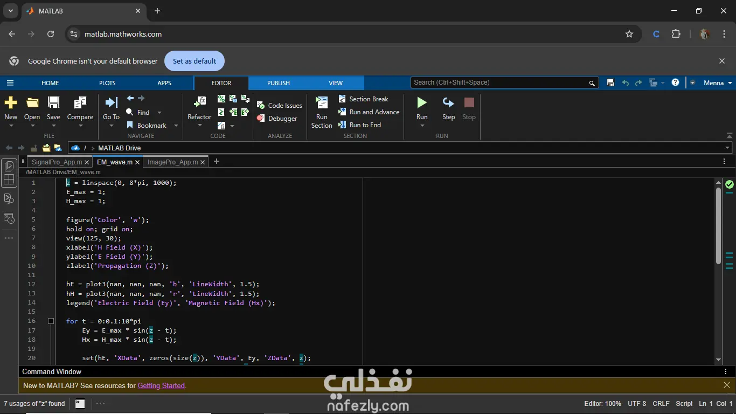Image resolution: width=736 pixels, height=414 pixels.
Task: Insert a Section Break
Action: click(363, 99)
